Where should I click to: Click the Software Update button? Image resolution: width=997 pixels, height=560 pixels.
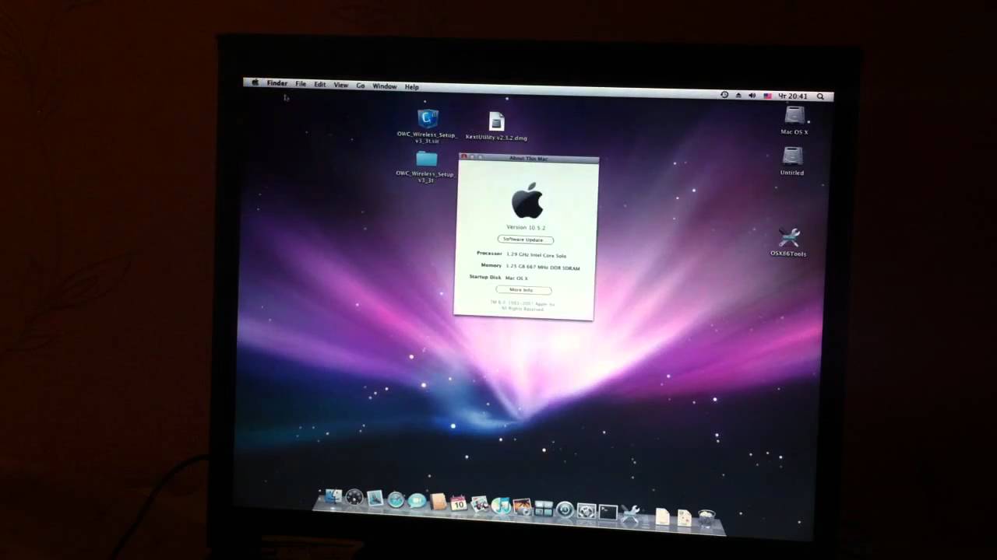(x=526, y=240)
